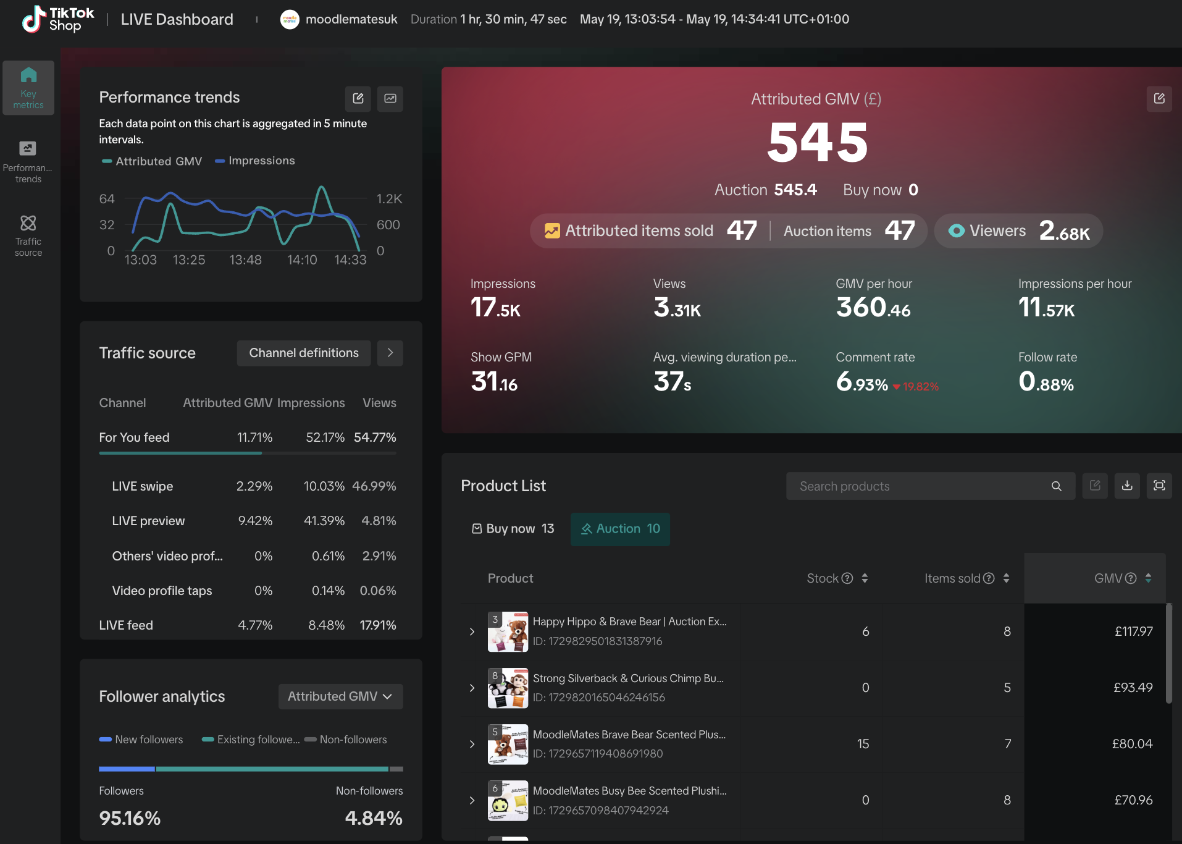The width and height of the screenshot is (1182, 844).
Task: Focus the Search products field
Action: [931, 486]
